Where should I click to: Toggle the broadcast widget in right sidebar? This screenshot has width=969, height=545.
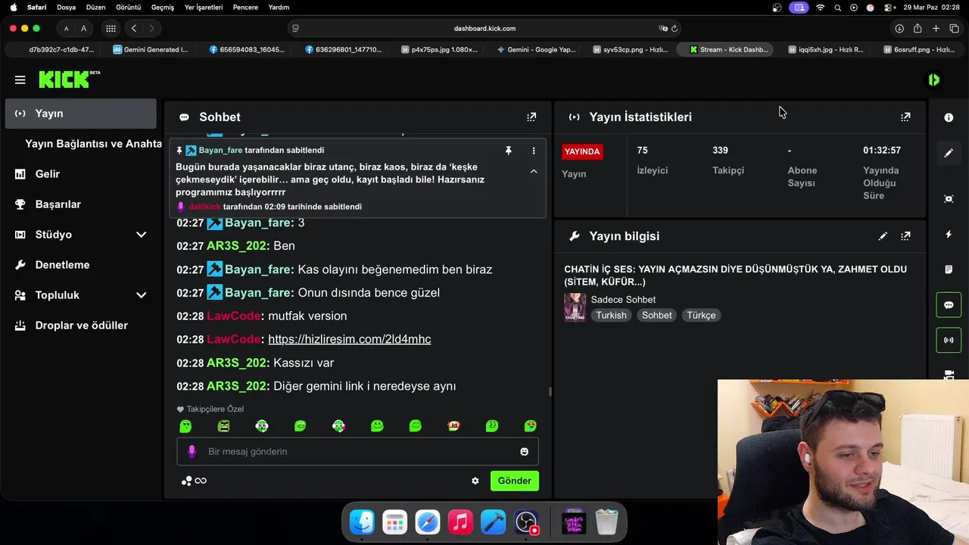coord(949,340)
